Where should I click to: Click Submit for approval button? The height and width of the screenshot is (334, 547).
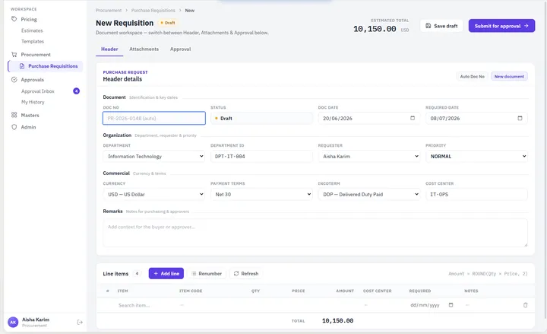[501, 26]
